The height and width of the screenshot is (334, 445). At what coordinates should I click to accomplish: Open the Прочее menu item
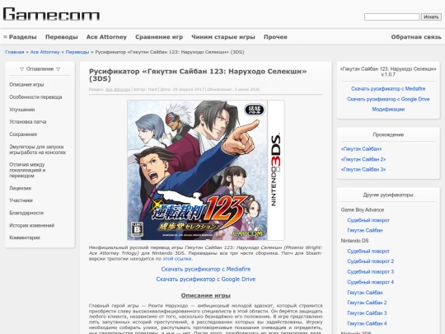pyautogui.click(x=275, y=37)
